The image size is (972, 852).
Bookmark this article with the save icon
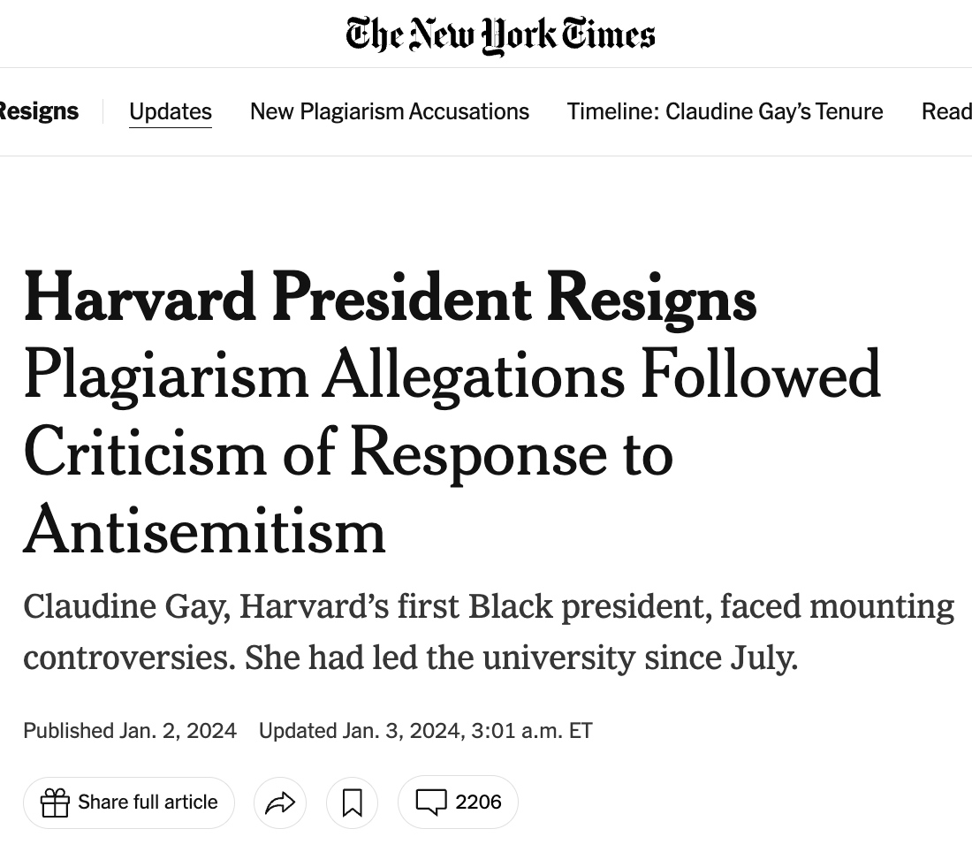tap(352, 803)
